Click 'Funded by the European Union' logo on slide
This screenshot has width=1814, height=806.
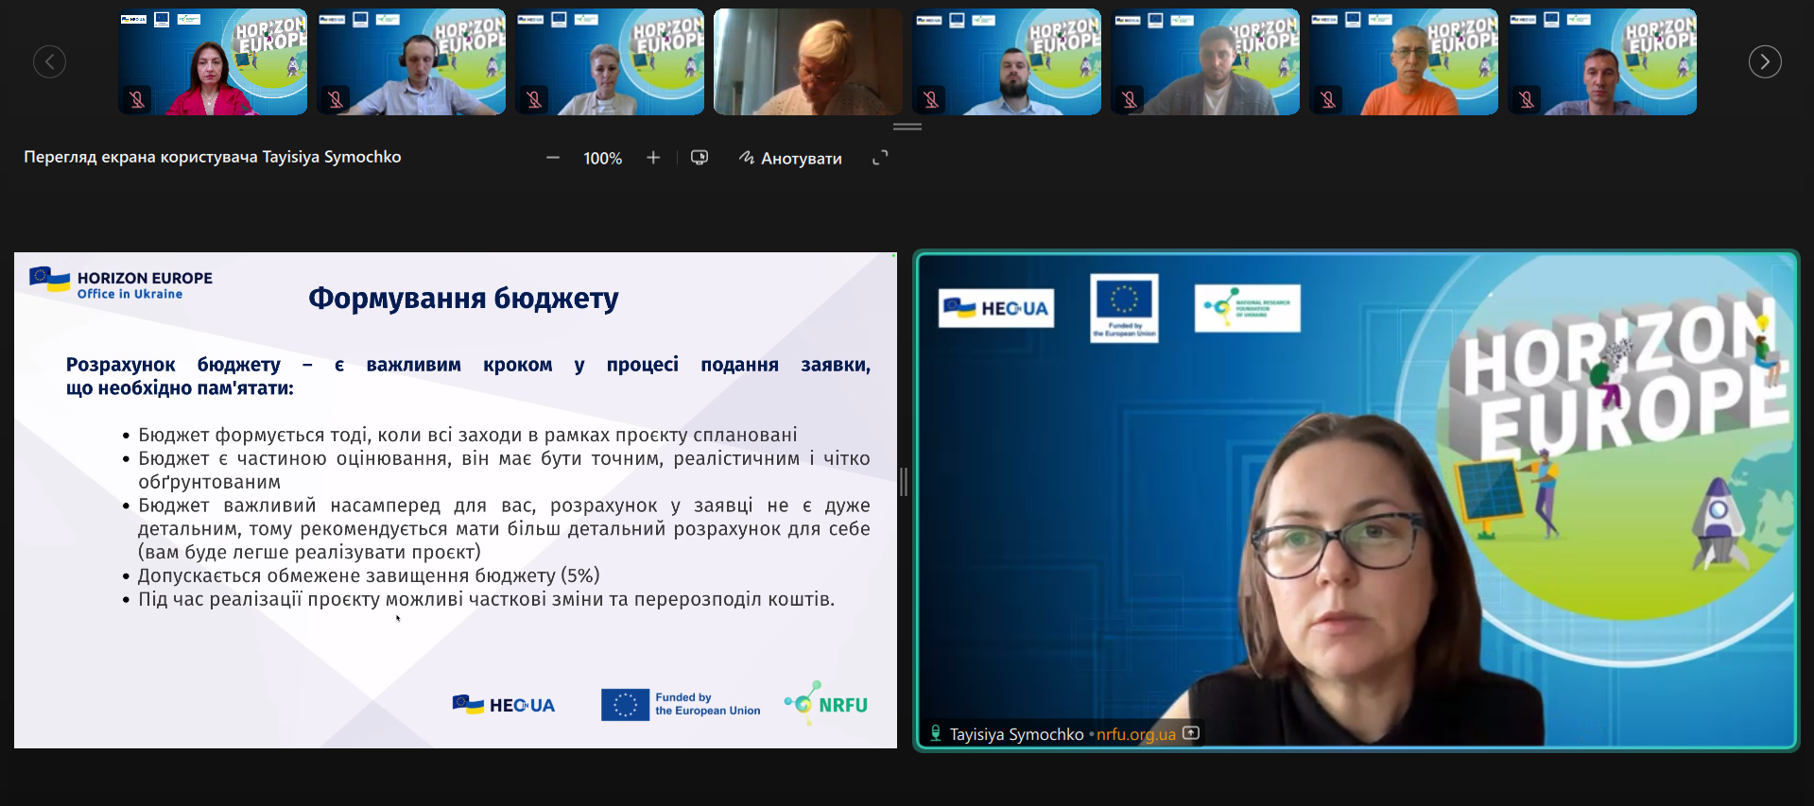click(681, 704)
